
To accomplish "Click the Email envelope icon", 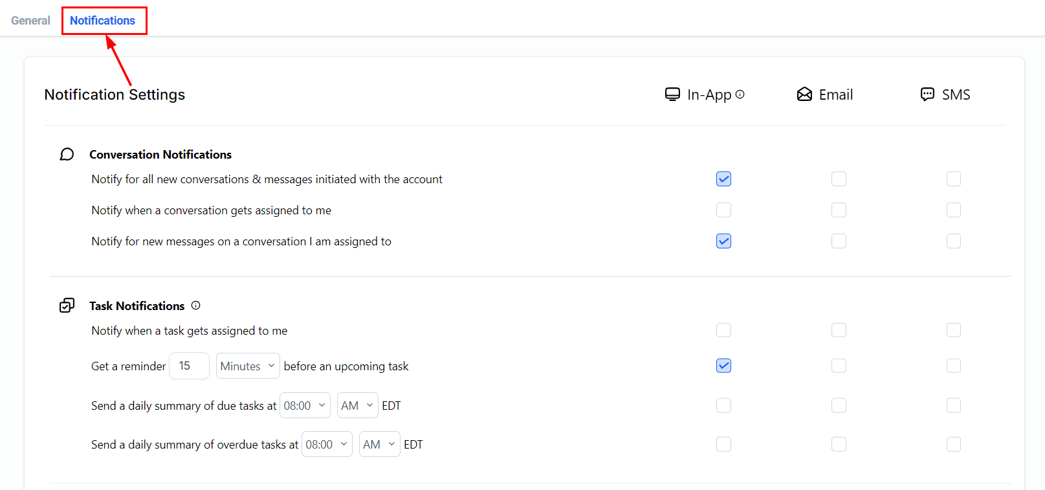I will point(804,95).
